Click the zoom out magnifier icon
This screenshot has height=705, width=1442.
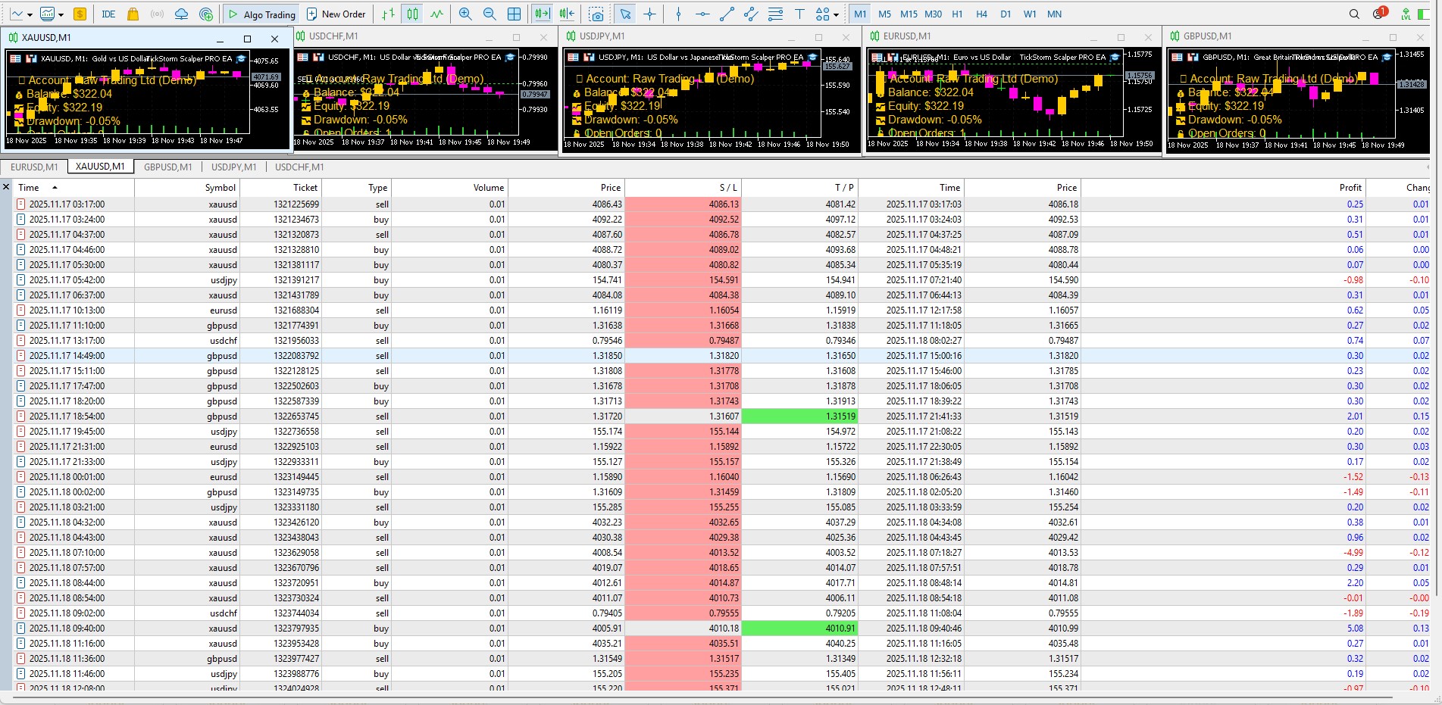click(x=490, y=14)
